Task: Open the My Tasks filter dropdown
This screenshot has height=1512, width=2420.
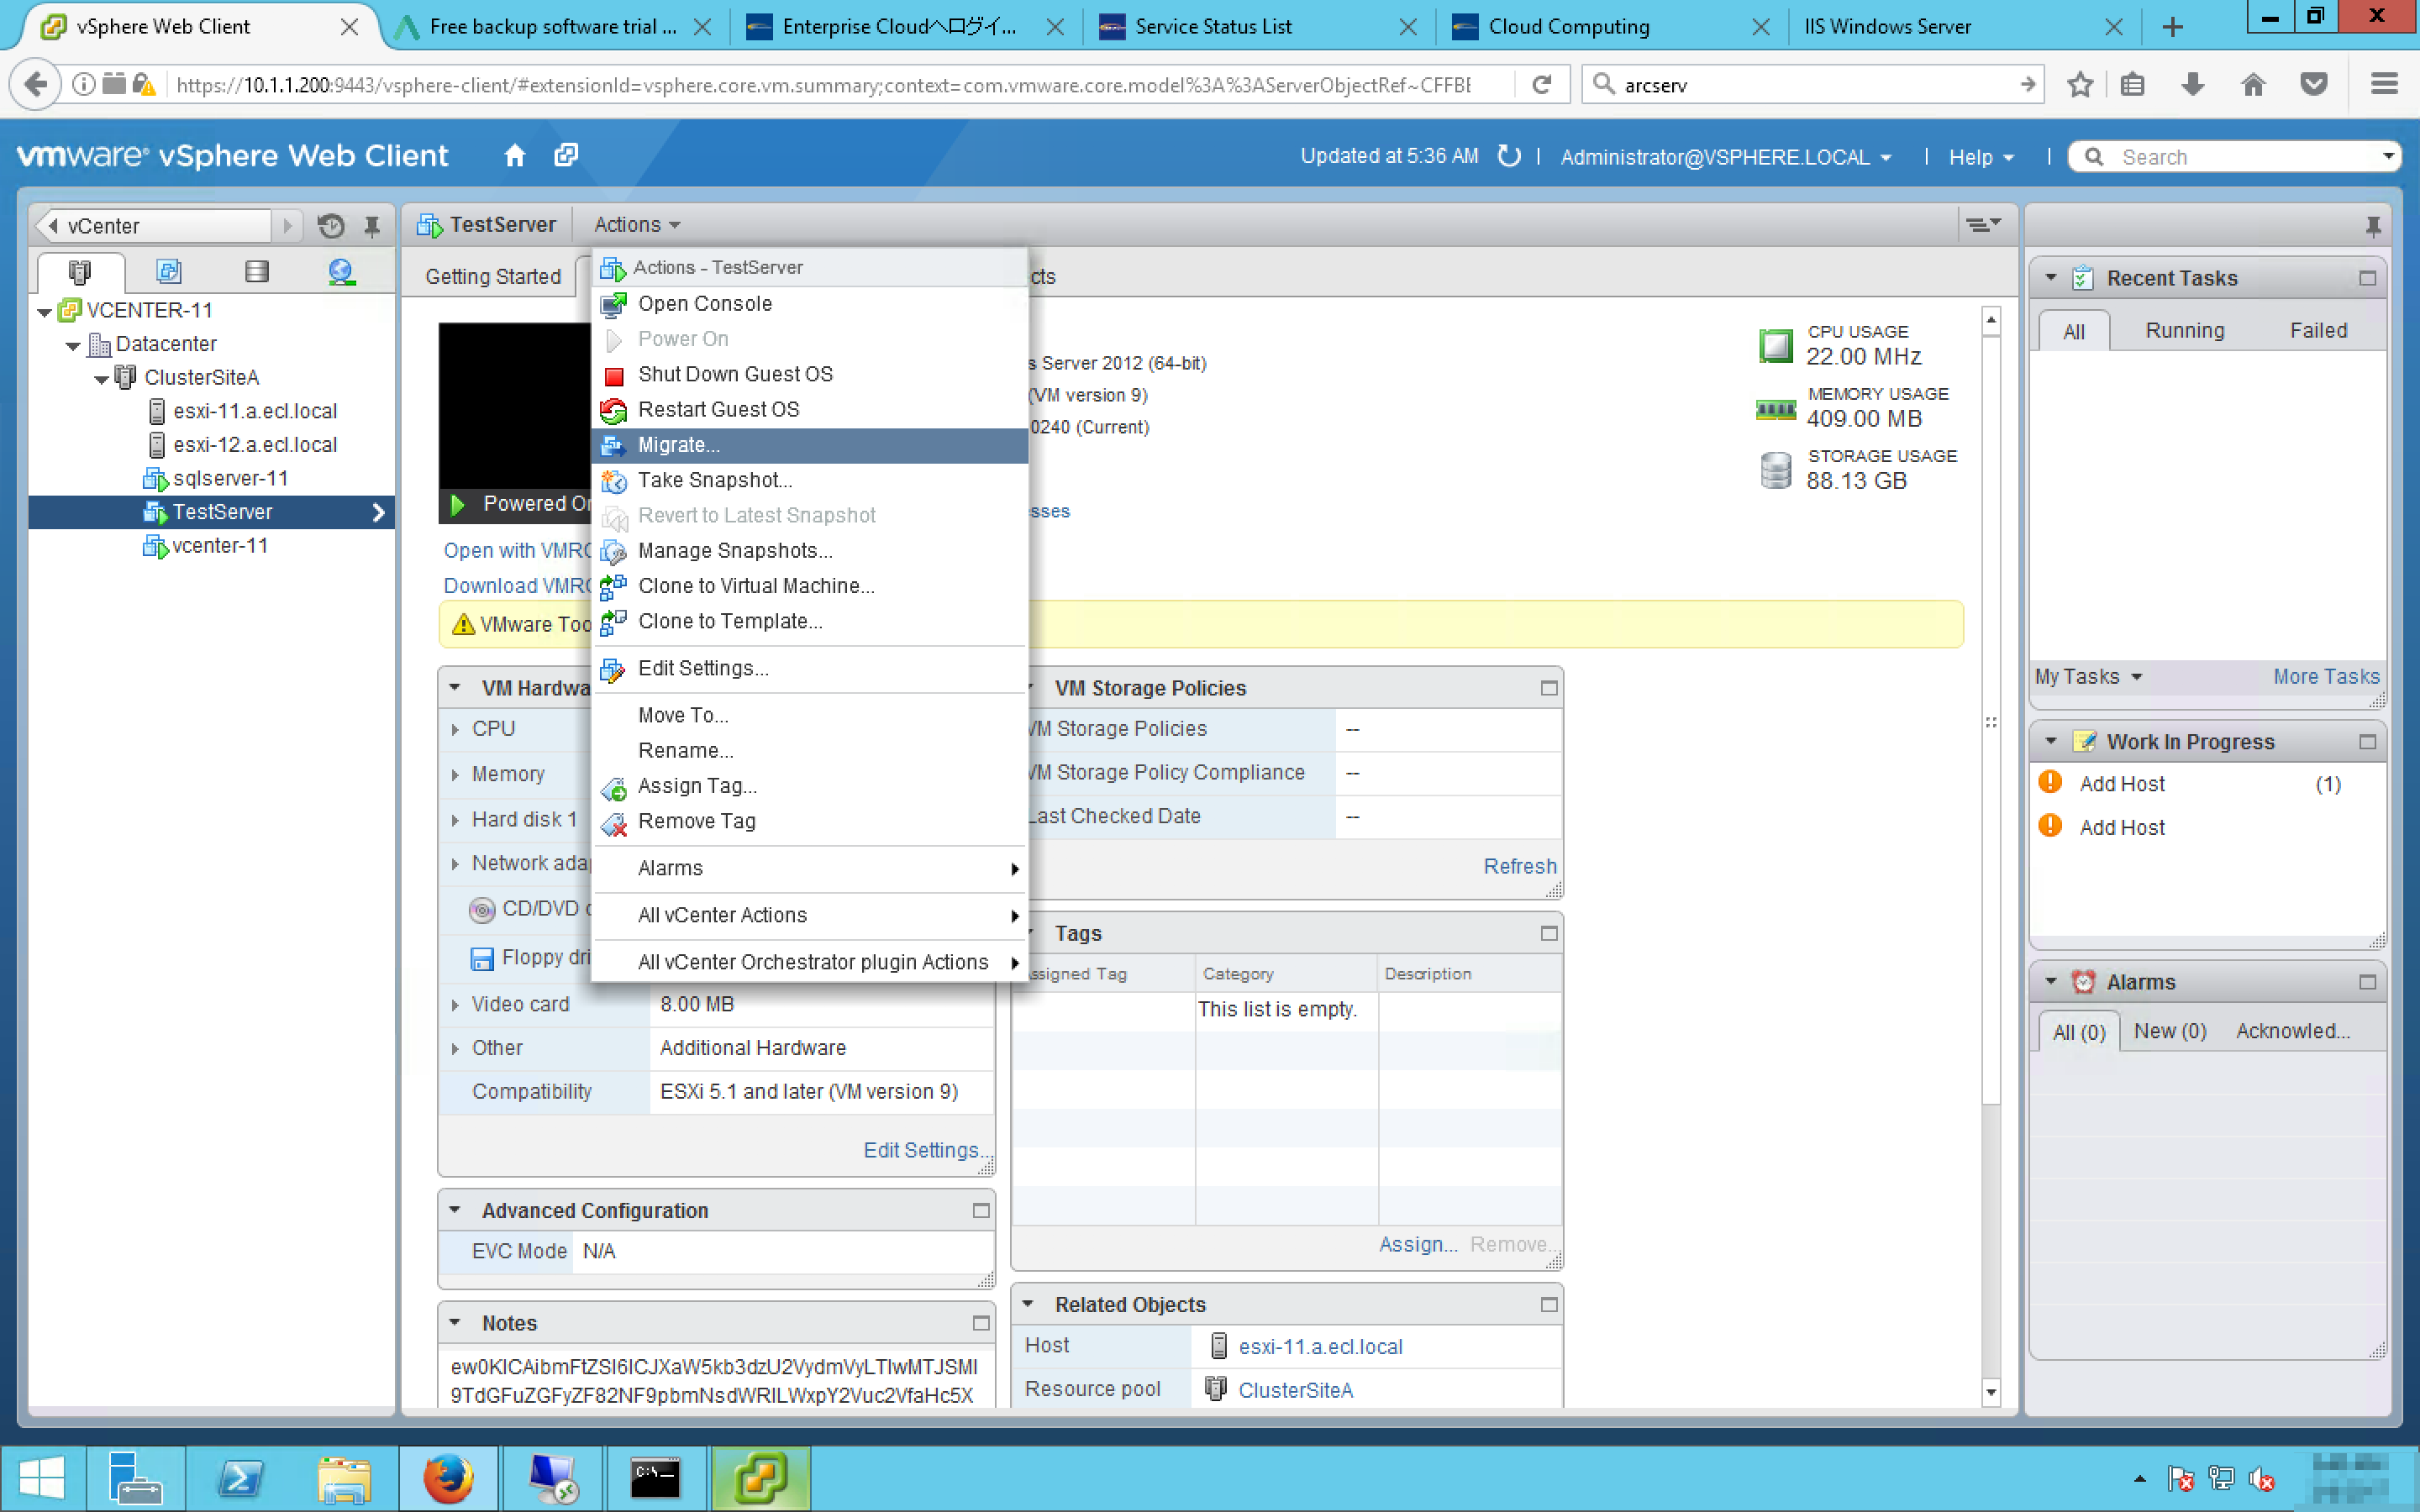Action: [x=2088, y=677]
